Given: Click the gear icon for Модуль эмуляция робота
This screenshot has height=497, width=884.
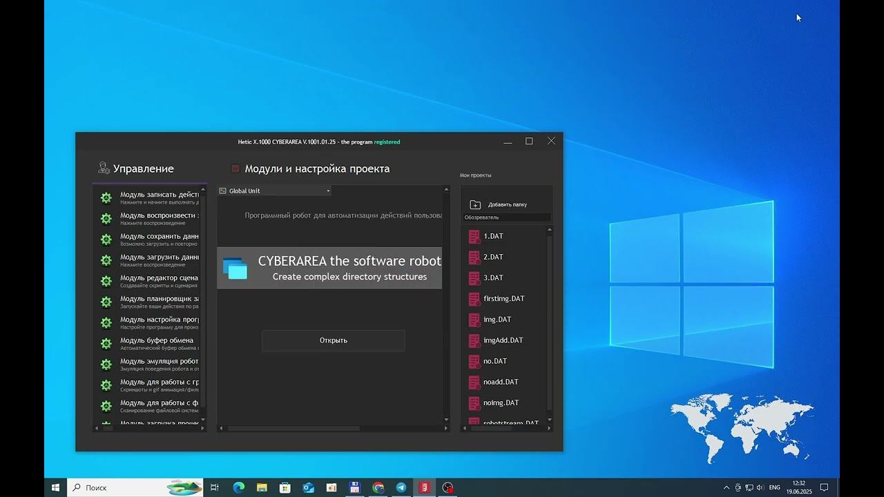Looking at the screenshot, I should pos(106,364).
